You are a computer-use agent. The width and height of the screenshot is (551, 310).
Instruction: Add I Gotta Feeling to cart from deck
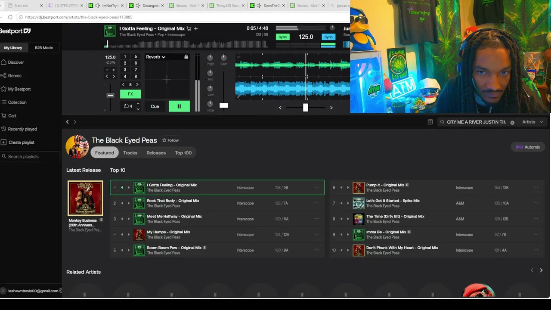[x=189, y=28]
